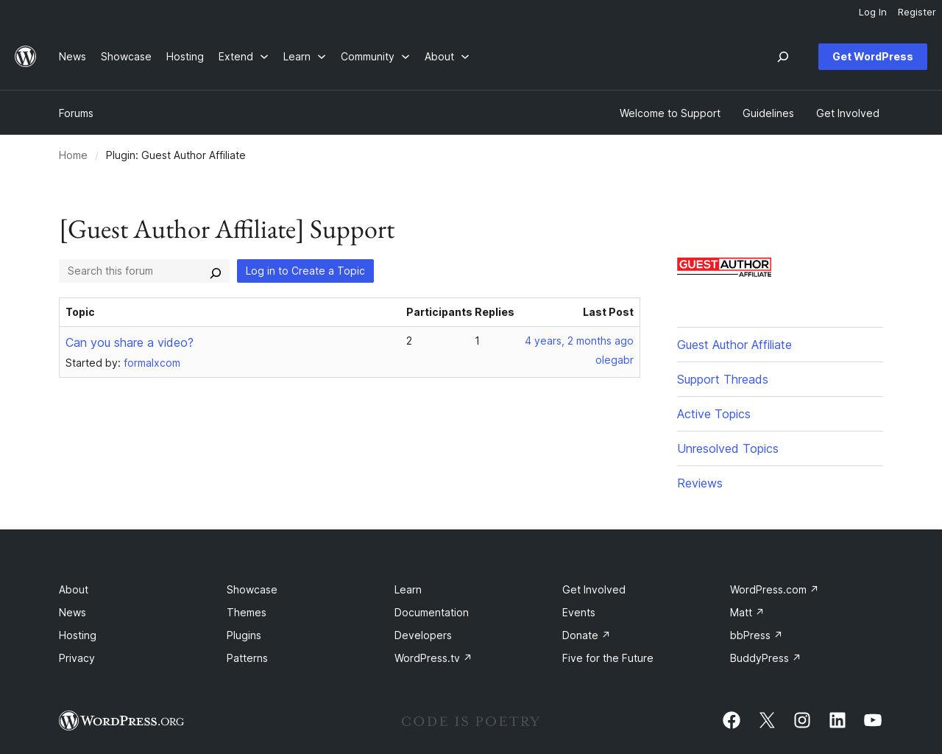
Task: Go to Forums in the subnavigation
Action: (76, 113)
